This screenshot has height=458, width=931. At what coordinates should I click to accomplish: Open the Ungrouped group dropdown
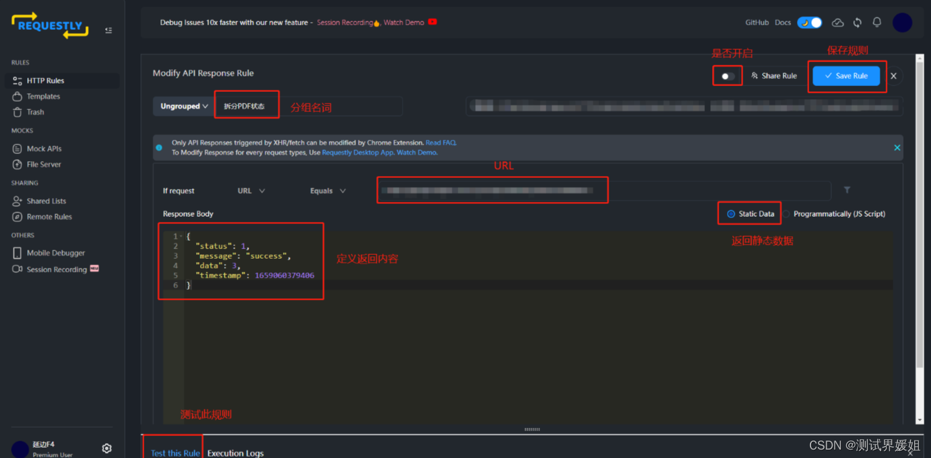[183, 105]
